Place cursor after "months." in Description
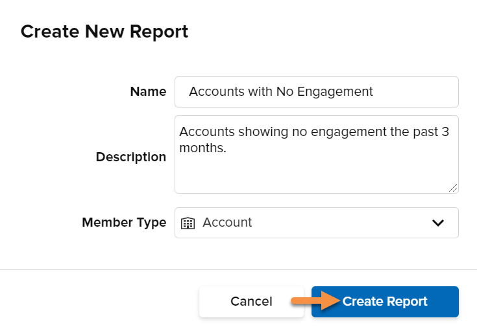Screen dimensions: 477x329 [227, 148]
